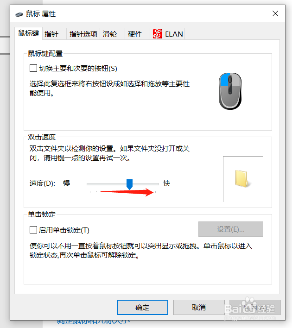Screen dimensions: 292x328
Task: Toggle 切换主要和次要的按钮(S) checkbox
Action: point(33,68)
